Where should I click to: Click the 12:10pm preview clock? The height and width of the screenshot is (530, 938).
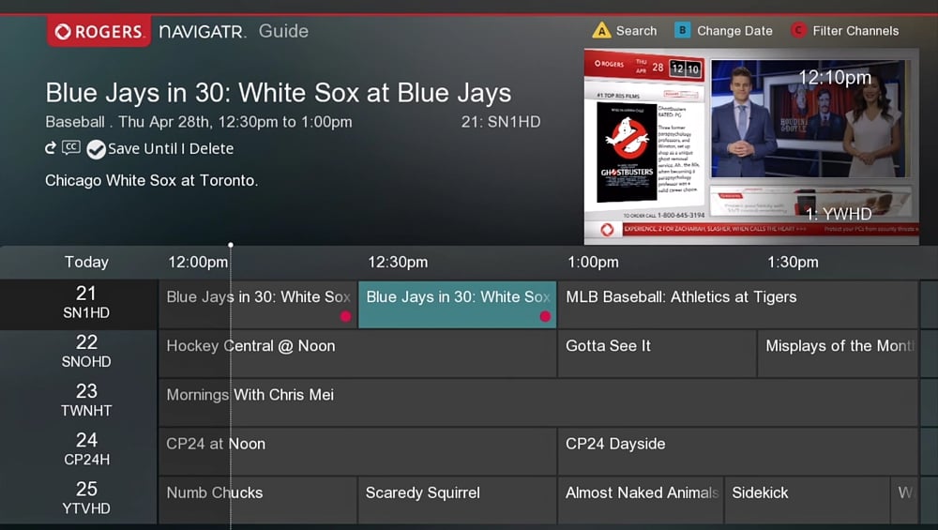(835, 78)
